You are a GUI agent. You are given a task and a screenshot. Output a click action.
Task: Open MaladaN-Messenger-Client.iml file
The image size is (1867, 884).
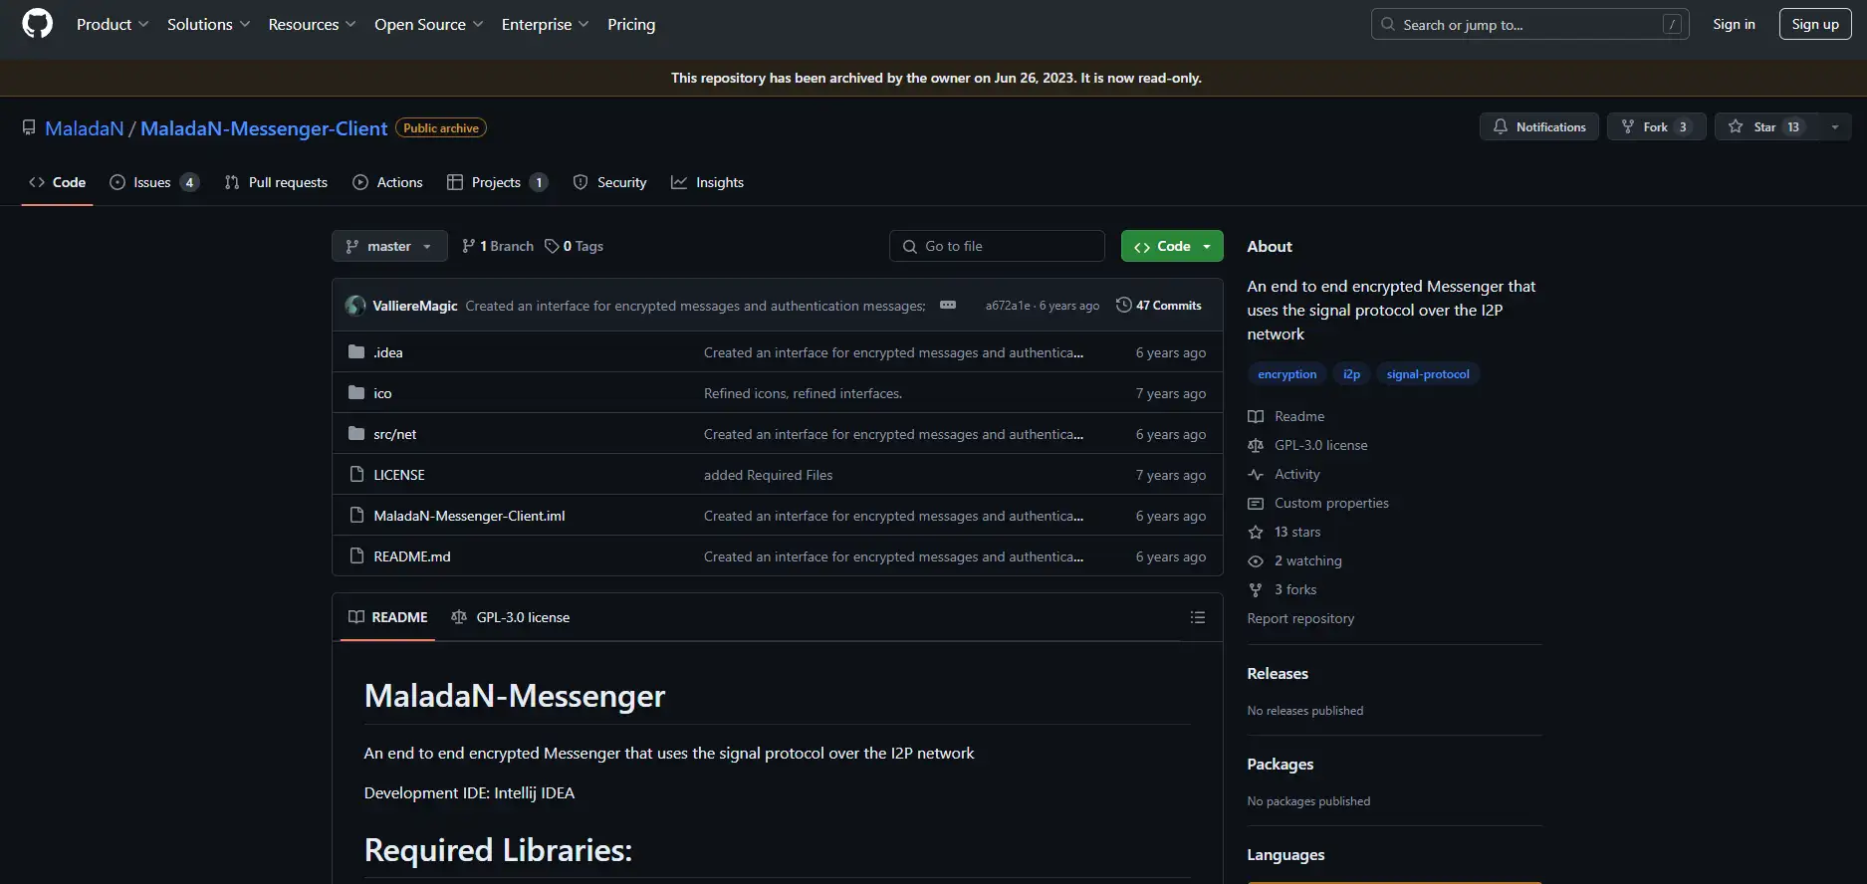[469, 516]
